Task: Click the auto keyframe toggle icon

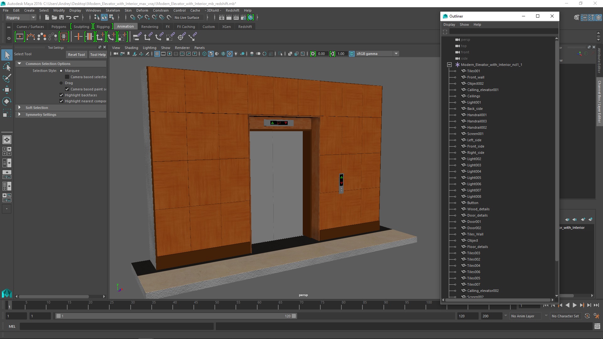Action: 587,316
